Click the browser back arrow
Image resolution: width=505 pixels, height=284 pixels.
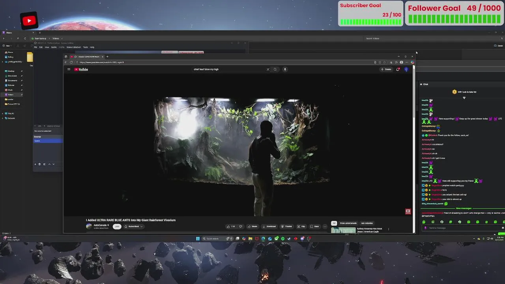[x=66, y=62]
